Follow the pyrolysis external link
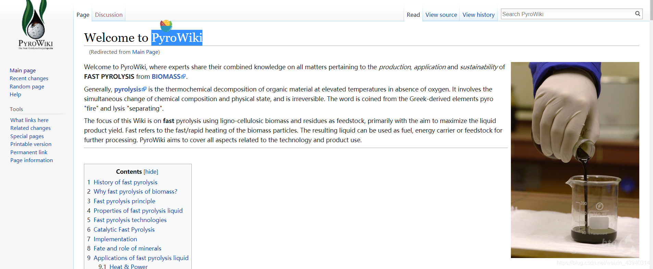The image size is (653, 269). [x=127, y=89]
